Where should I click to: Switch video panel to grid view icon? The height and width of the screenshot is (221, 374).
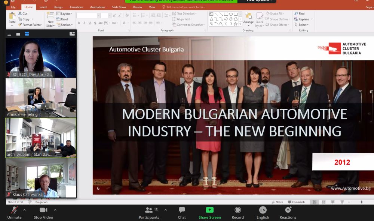72,34
